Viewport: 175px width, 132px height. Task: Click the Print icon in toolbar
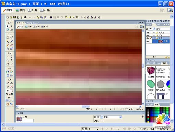click(x=25, y=17)
